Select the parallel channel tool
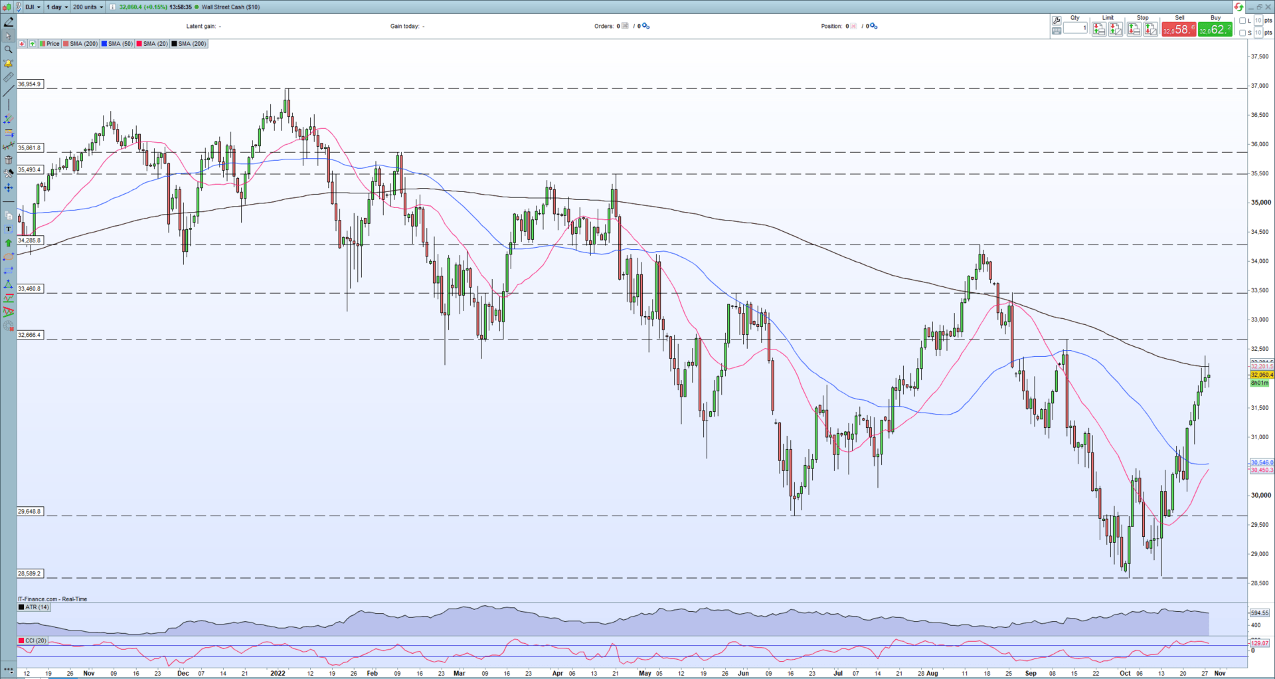The height and width of the screenshot is (679, 1275). click(9, 119)
